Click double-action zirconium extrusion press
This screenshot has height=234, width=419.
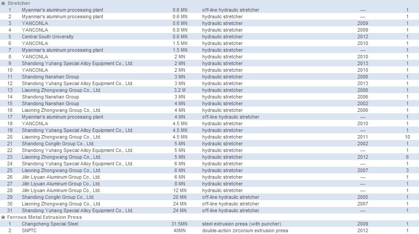245,230
